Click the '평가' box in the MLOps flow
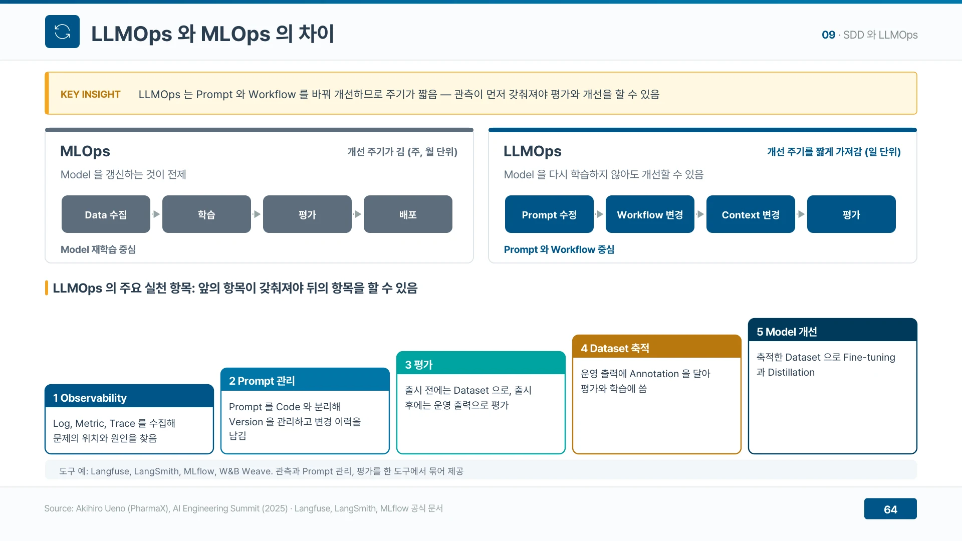Image resolution: width=962 pixels, height=541 pixels. pyautogui.click(x=307, y=214)
